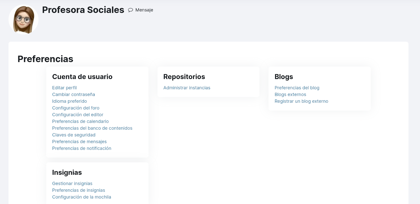Click Administrar instancias under Repositorios
The image size is (420, 204).
(x=187, y=88)
